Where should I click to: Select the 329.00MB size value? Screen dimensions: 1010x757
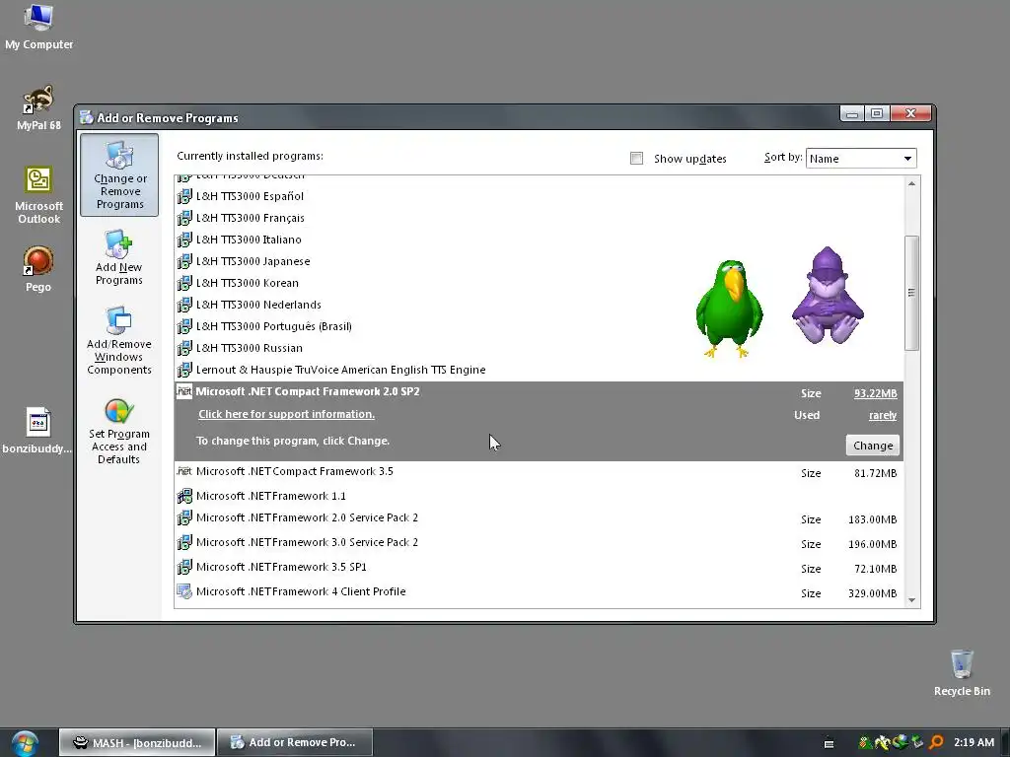click(872, 593)
